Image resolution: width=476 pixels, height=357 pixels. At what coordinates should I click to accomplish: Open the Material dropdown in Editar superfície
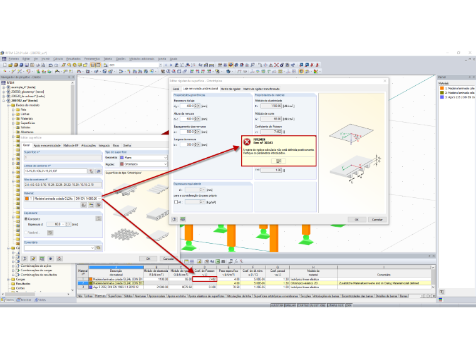(99, 199)
